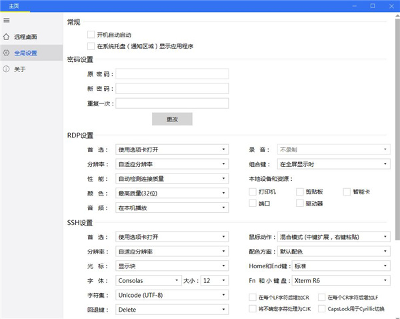Click the scrollbar up arrow
Image resolution: width=400 pixels, height=319 pixels.
397,15
